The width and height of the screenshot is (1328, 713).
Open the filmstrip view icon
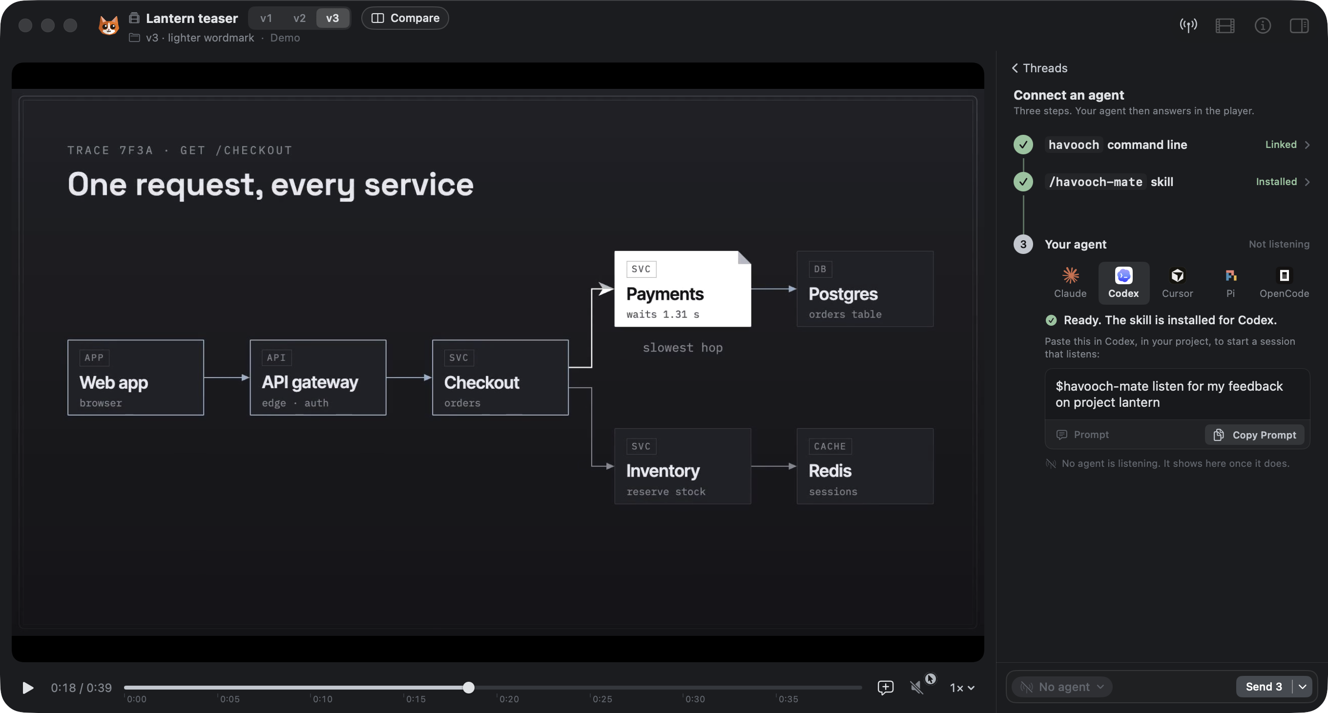[x=1225, y=25]
